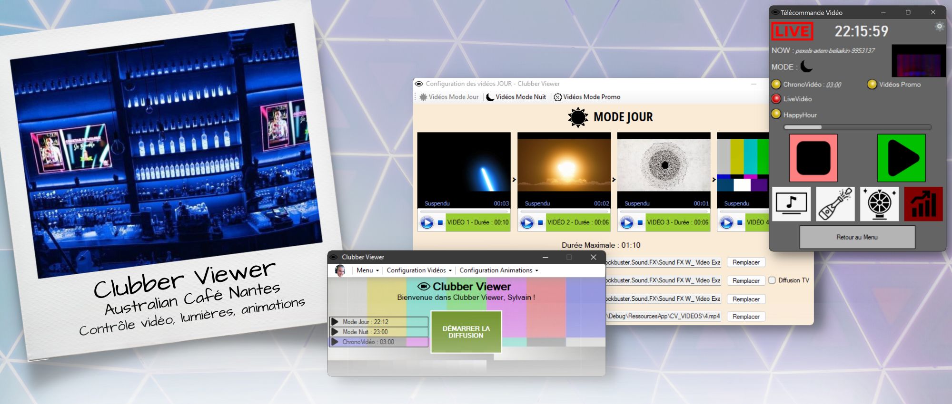Screen dimensions: 952x404
Task: Click VIDÉO 2 - Durée : 00:06 green label
Action: point(578,222)
